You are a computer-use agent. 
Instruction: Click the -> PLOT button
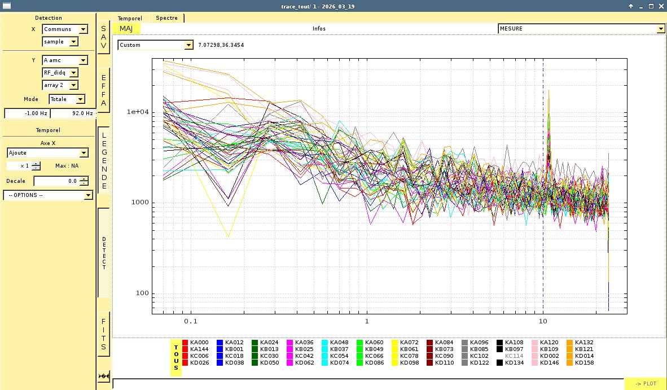pos(645,384)
